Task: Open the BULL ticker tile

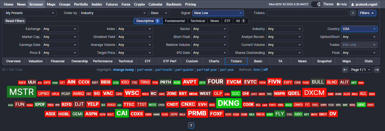Action: click(318, 82)
